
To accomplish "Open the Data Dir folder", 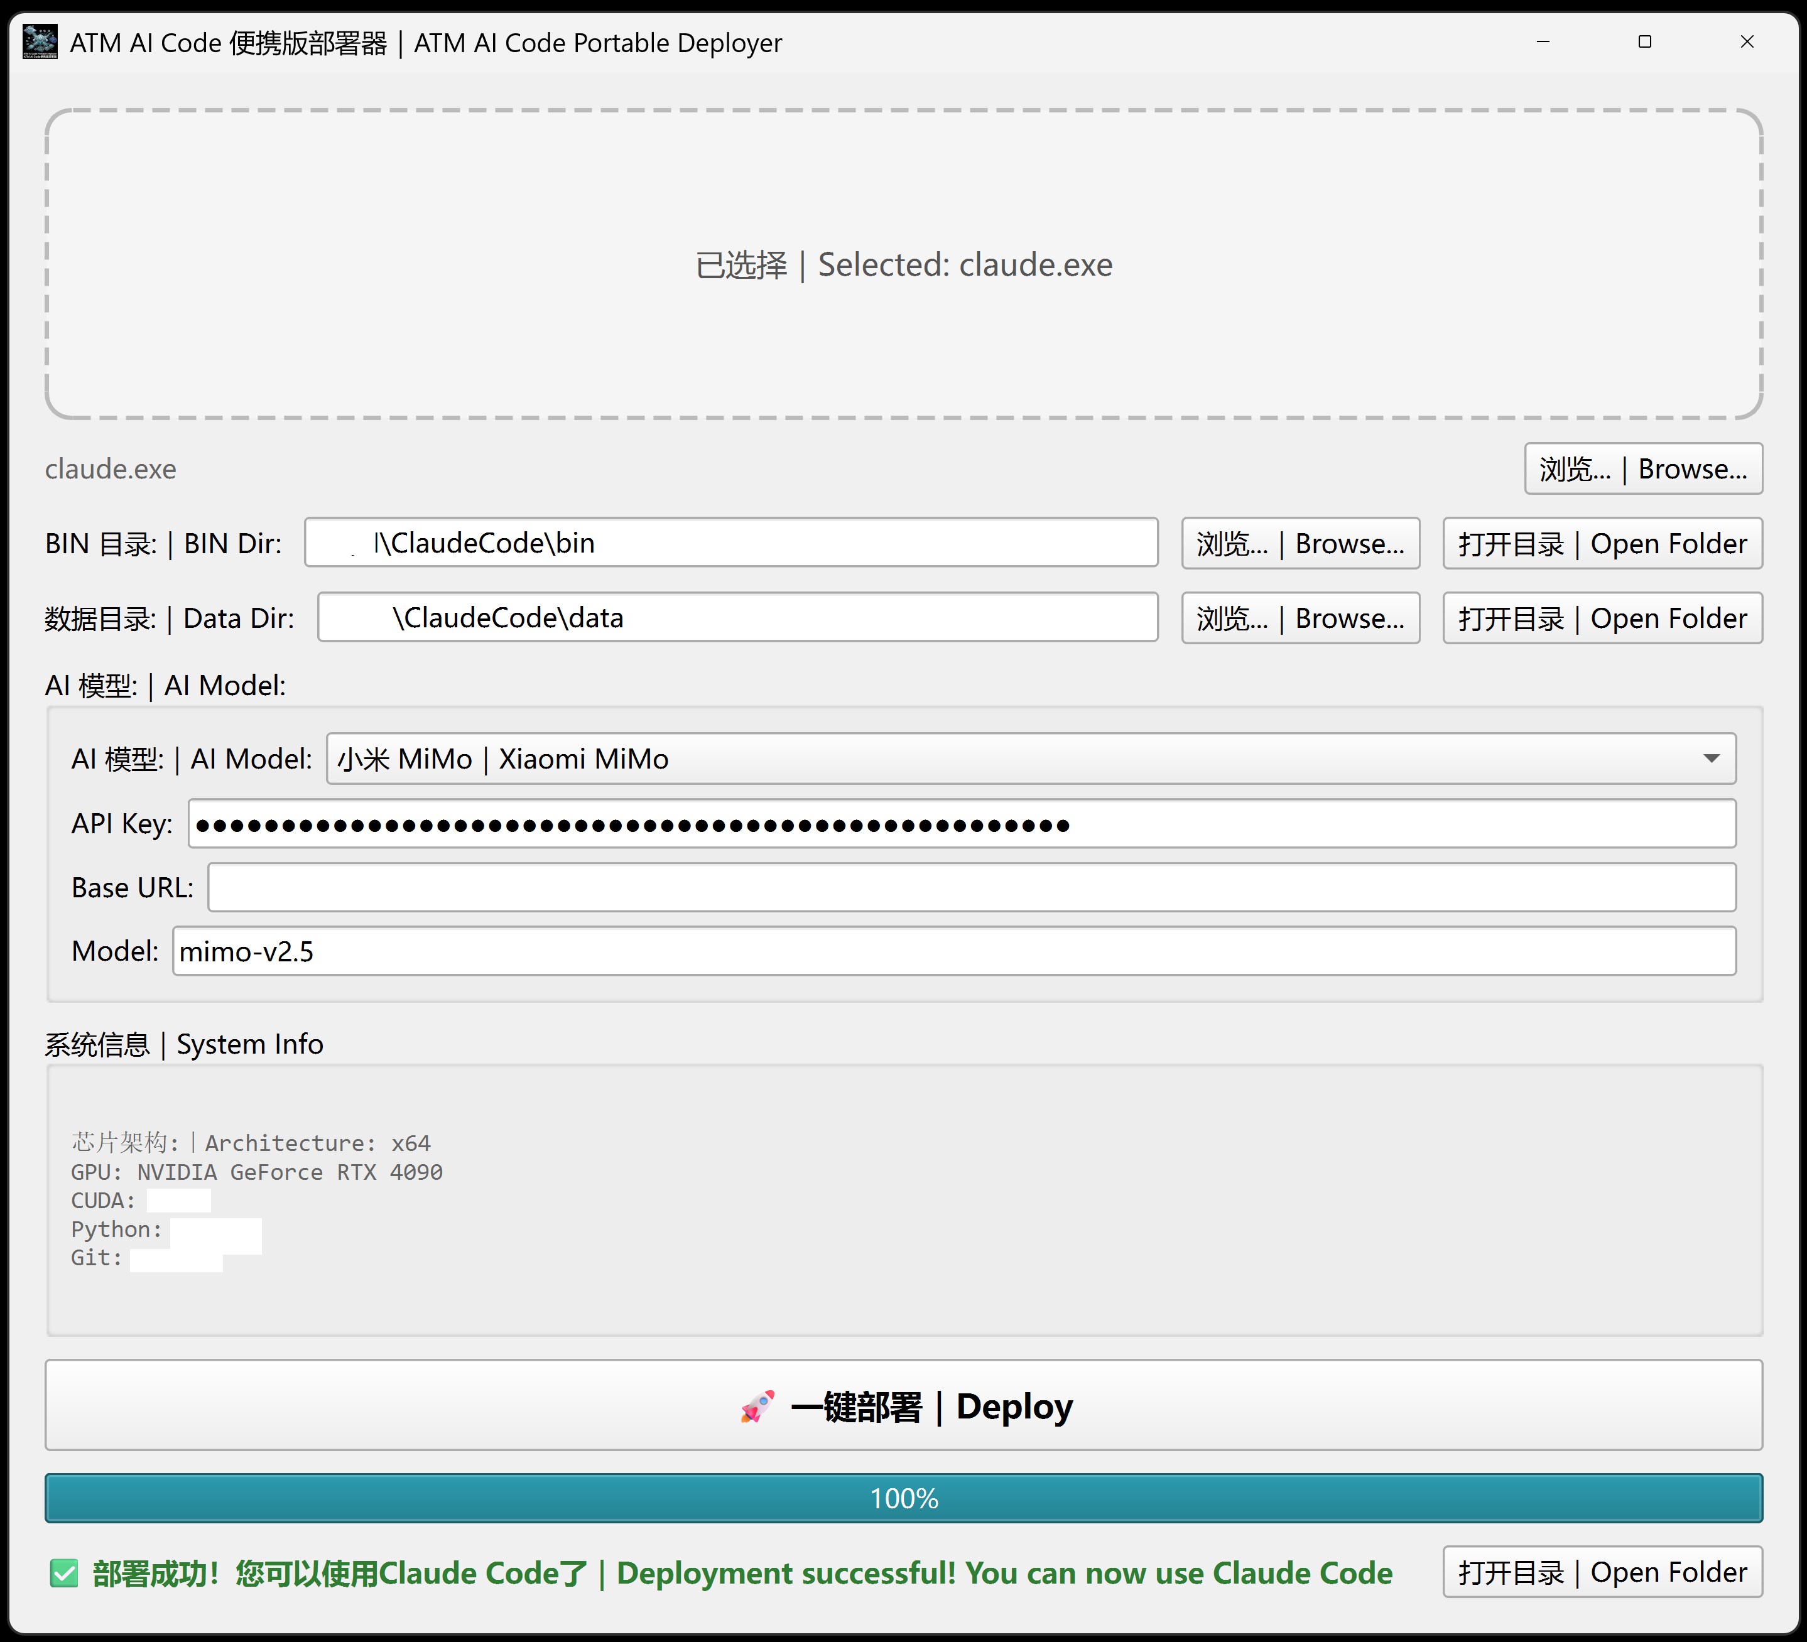I will pos(1603,617).
